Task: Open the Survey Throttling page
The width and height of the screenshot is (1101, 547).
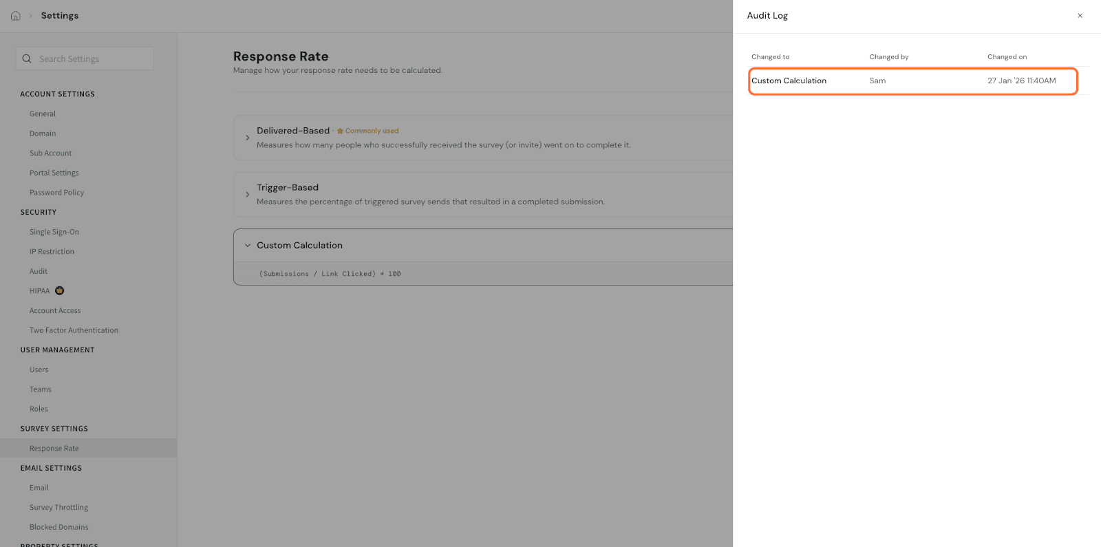Action: pyautogui.click(x=58, y=508)
